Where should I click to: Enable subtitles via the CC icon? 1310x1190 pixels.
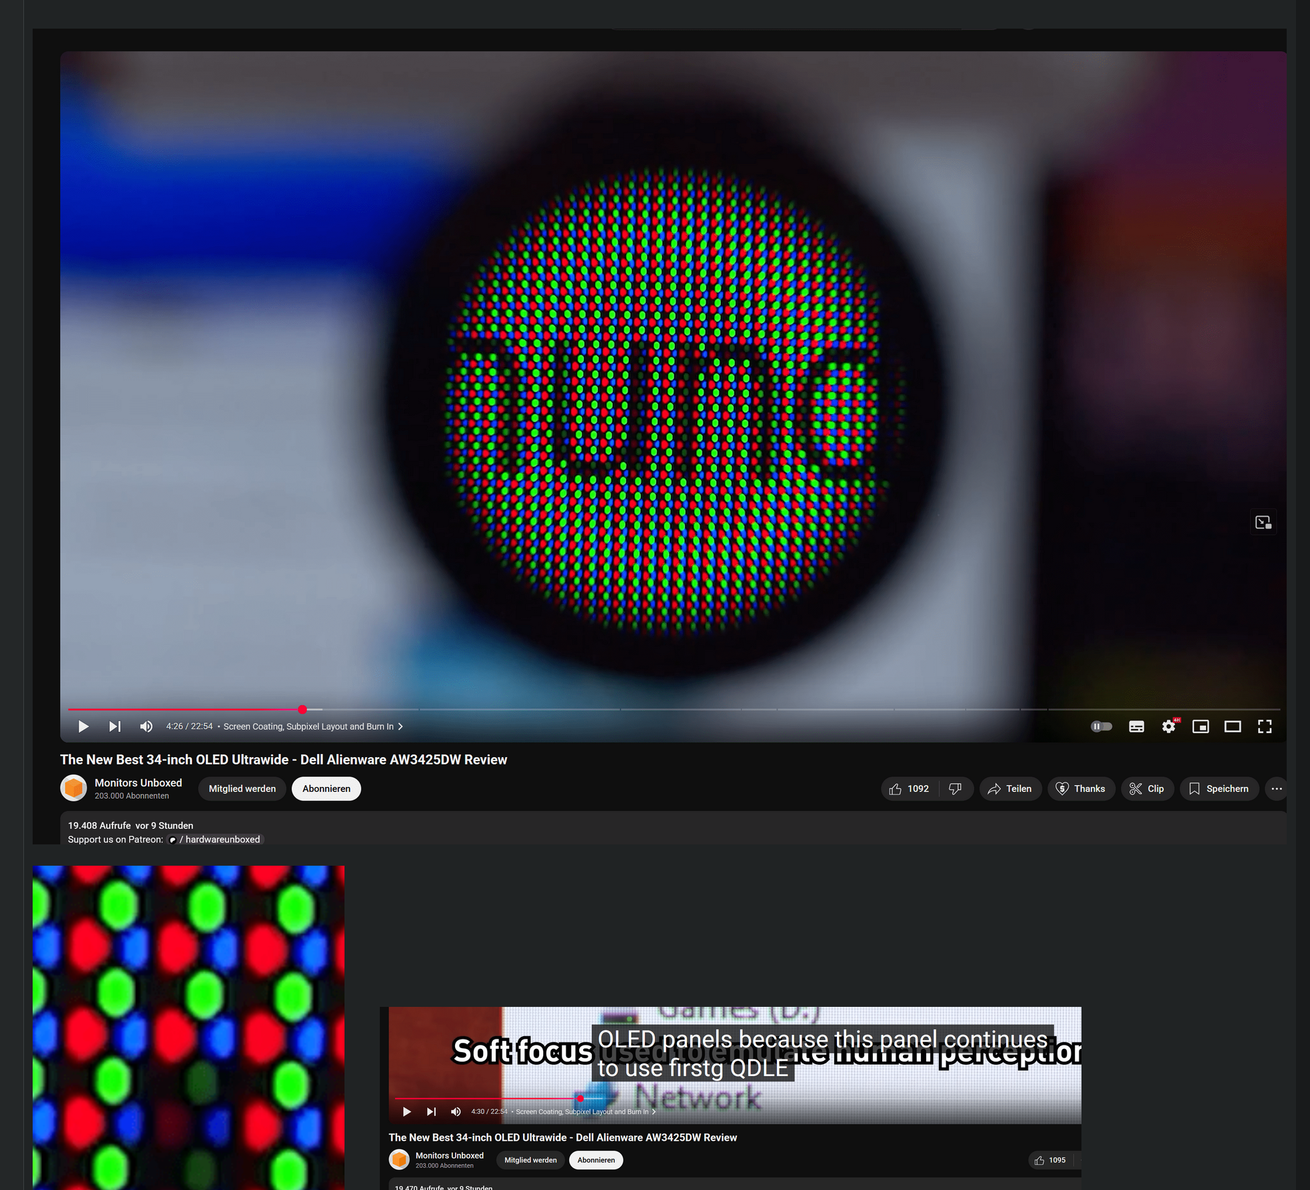point(1136,727)
